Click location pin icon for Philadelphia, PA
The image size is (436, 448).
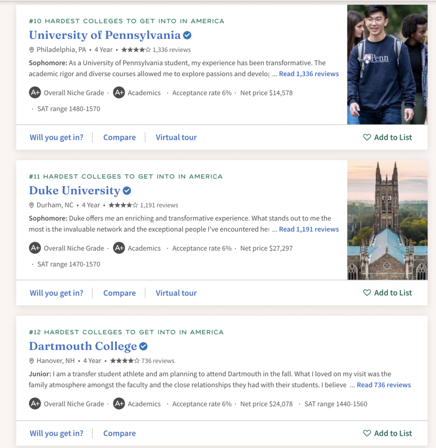pos(31,50)
